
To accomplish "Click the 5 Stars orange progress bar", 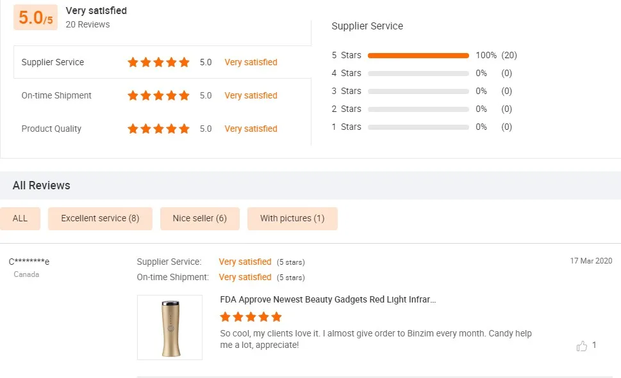I will 418,56.
